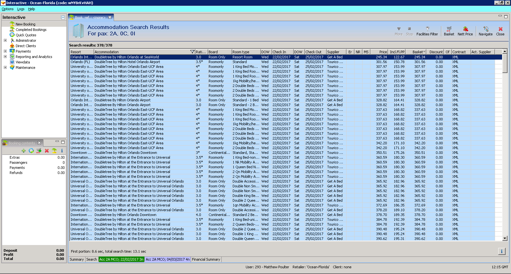This screenshot has width=511, height=274.
Task: Sort by the Resort column header
Action: click(82, 52)
